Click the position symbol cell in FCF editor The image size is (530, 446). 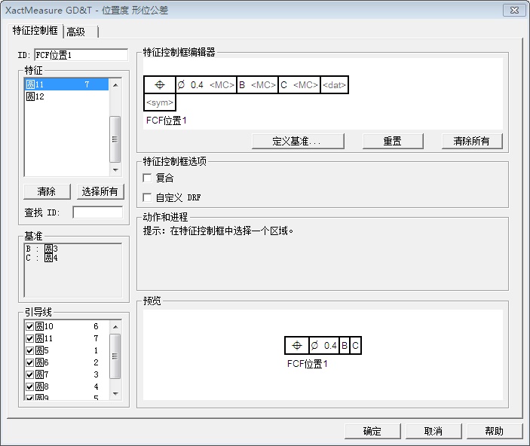click(x=159, y=85)
